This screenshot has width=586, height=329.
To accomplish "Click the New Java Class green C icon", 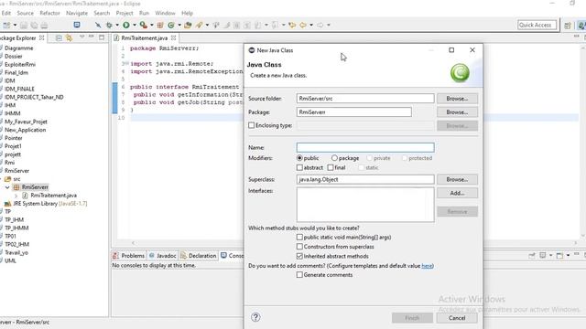I will click(x=171, y=25).
